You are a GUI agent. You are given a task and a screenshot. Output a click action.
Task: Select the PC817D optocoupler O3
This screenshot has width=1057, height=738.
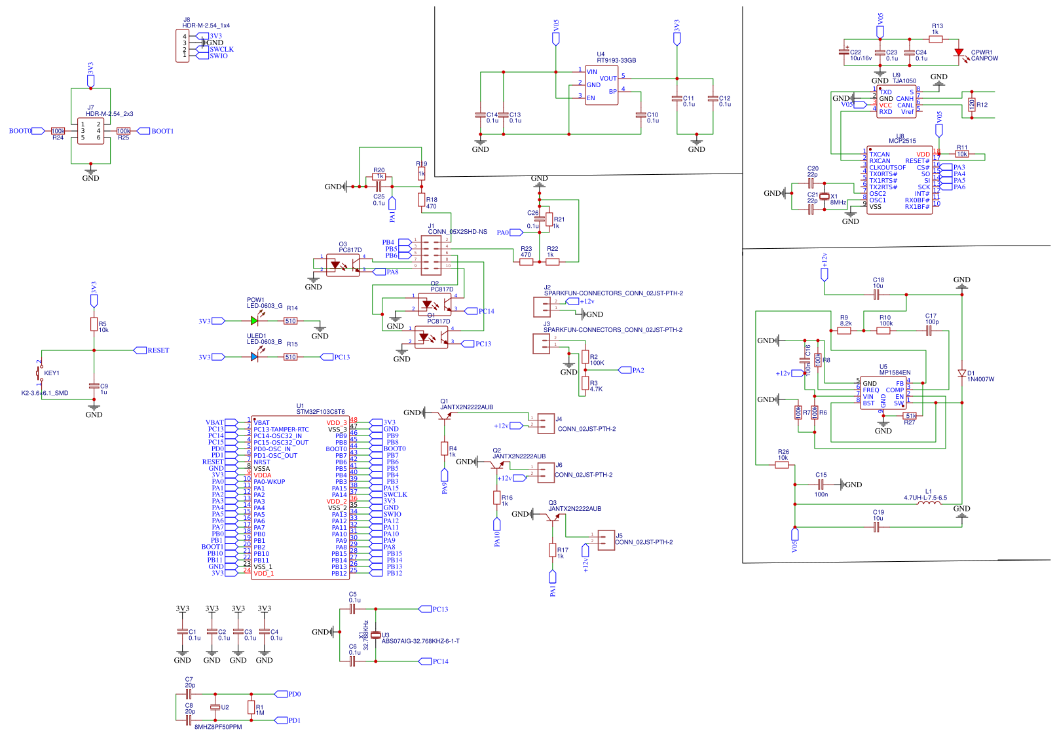point(343,265)
